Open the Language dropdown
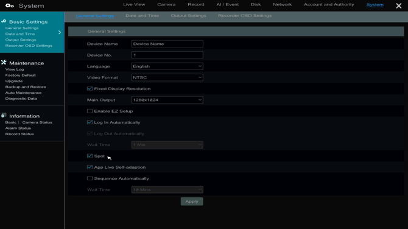Screen dimensions: 408x229 point(167,66)
